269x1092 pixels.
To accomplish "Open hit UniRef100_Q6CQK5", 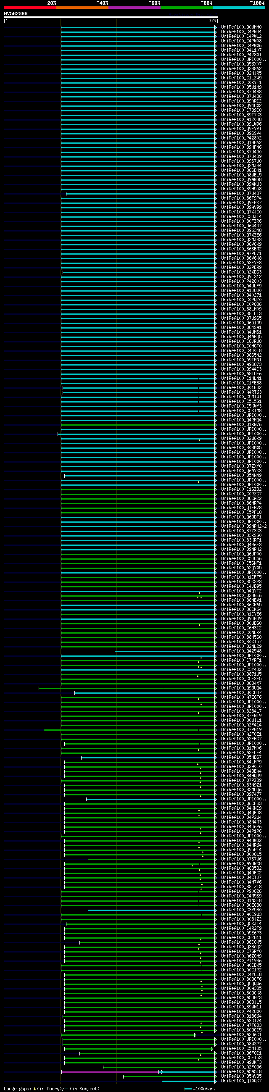I will (241, 942).
